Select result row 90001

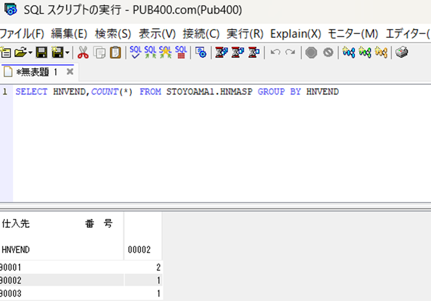(x=62, y=267)
